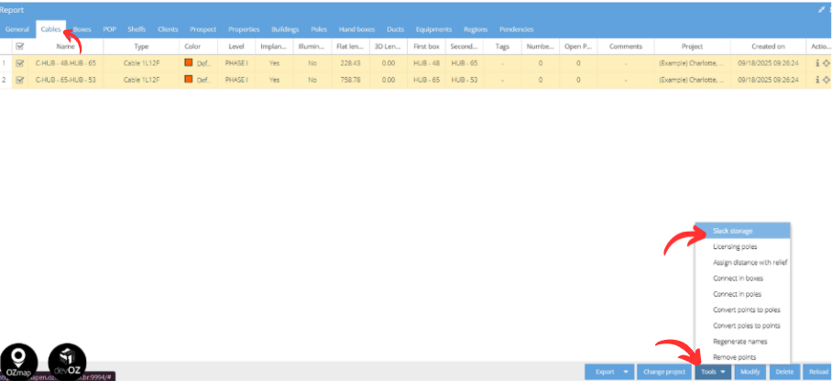Locate cable C-HUB - 65-HUB - 53 on map
832x381 pixels.
(x=827, y=80)
